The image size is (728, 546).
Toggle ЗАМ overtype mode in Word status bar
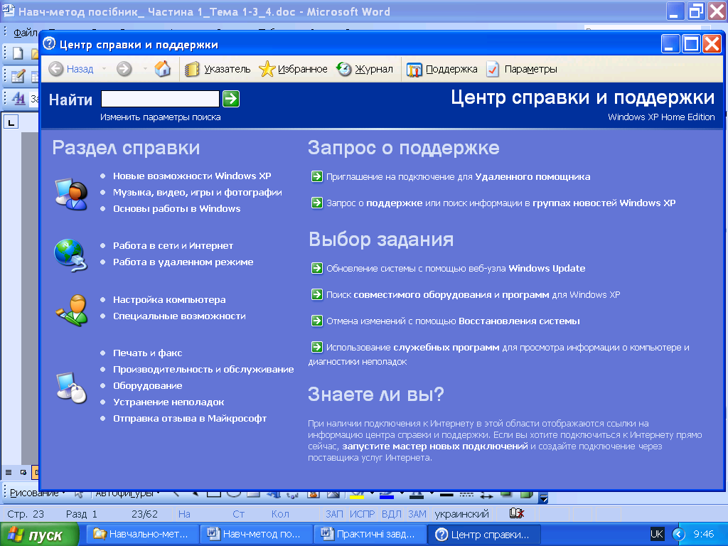(x=417, y=514)
